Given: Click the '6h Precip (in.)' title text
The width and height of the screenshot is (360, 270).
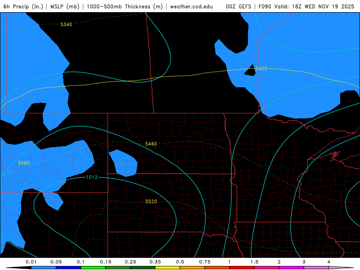Looking at the screenshot, I should (x=23, y=6).
